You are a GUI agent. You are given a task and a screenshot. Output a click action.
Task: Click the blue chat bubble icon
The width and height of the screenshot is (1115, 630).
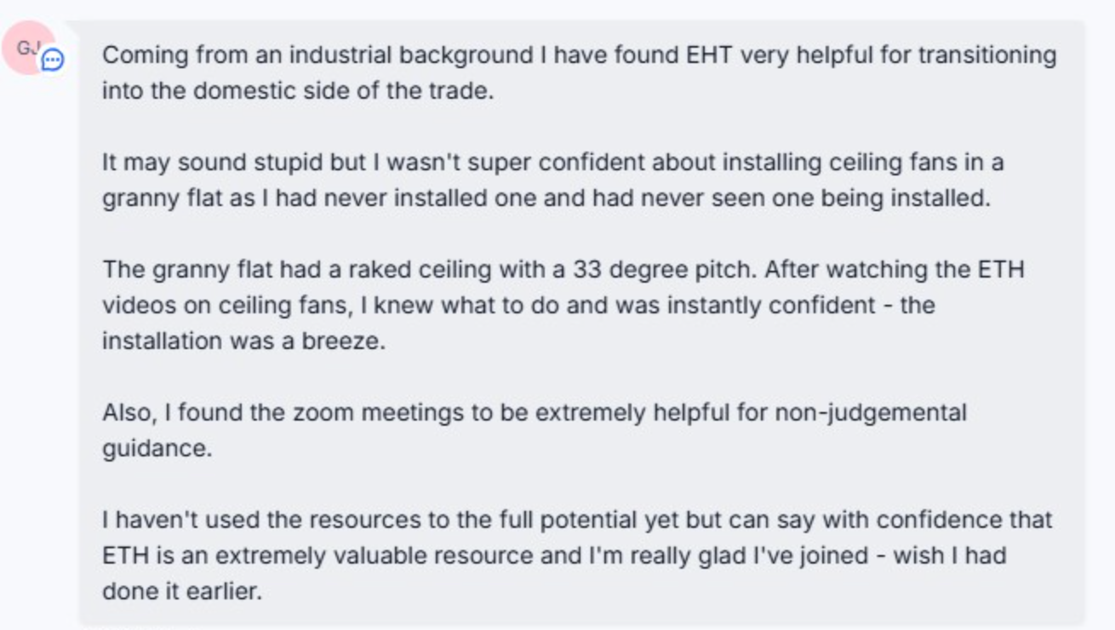coord(53,60)
